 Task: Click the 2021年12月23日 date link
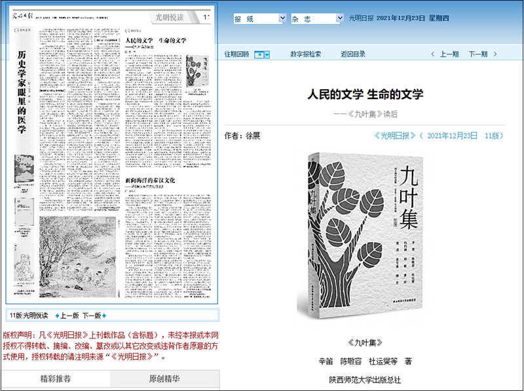(452, 136)
